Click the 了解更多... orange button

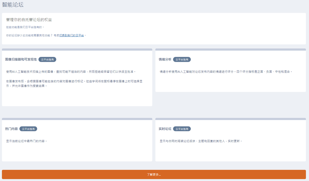point(154,174)
